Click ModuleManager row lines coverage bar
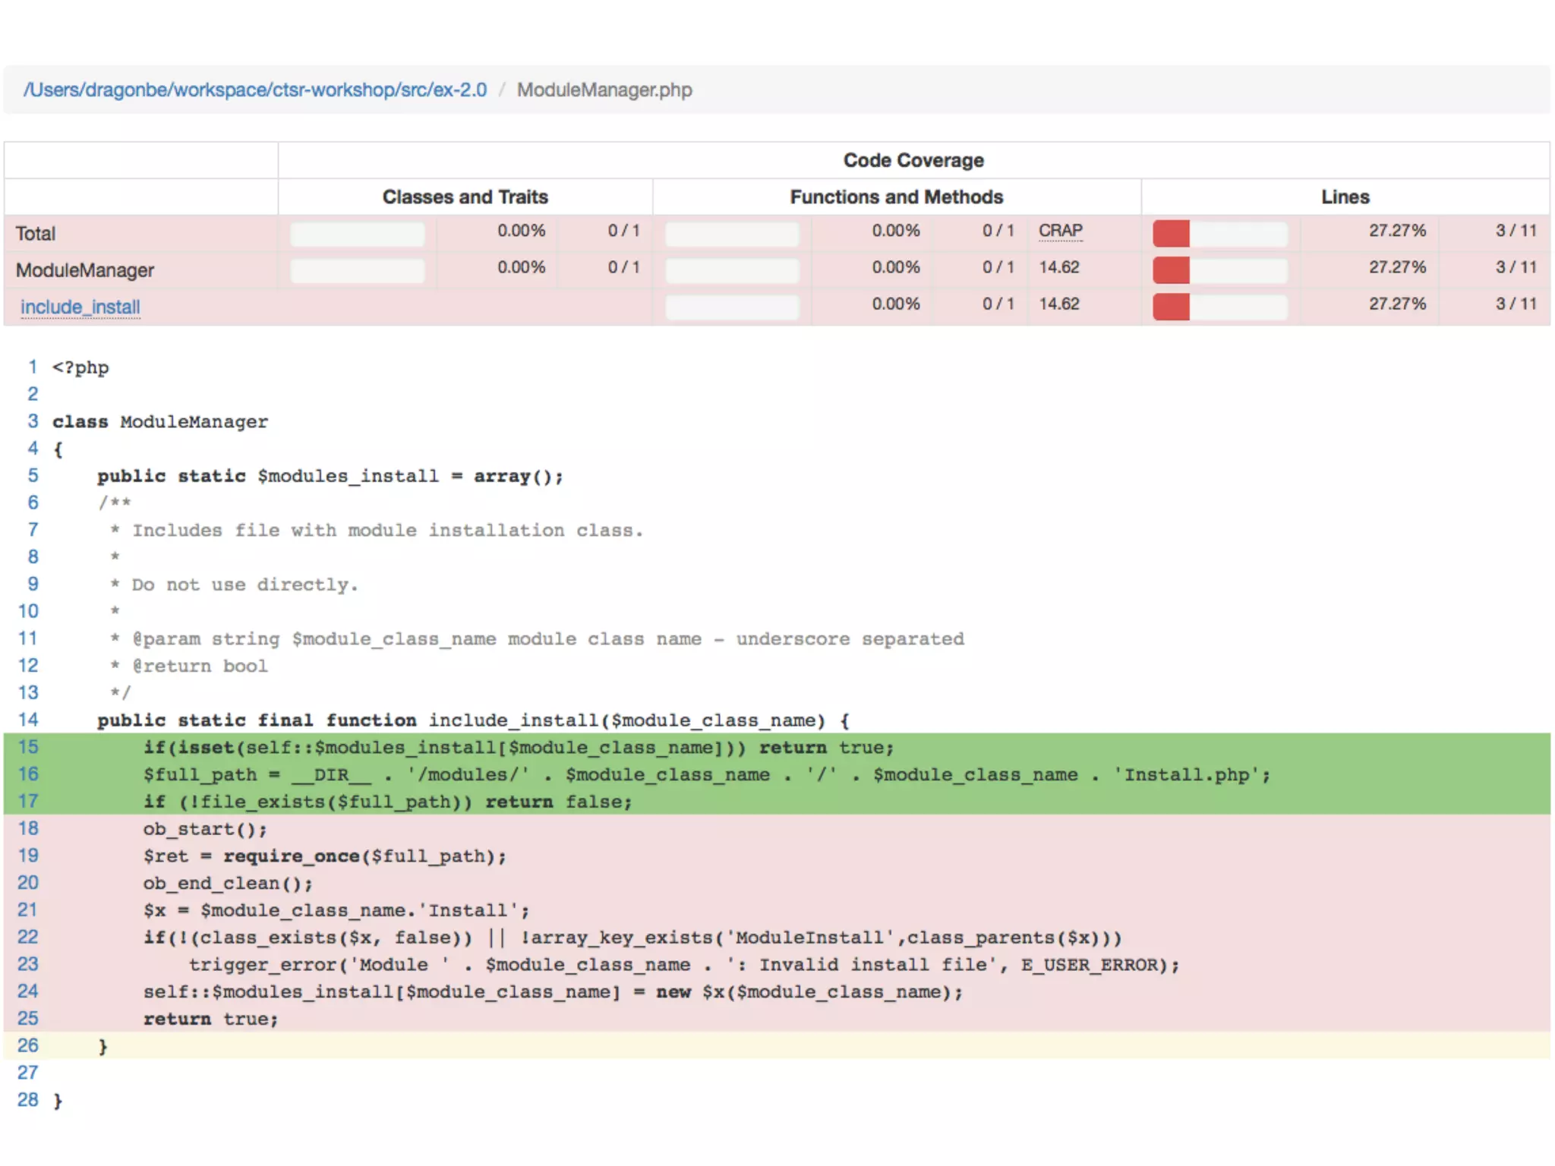Viewport: 1555px width, 1166px height. [1219, 269]
